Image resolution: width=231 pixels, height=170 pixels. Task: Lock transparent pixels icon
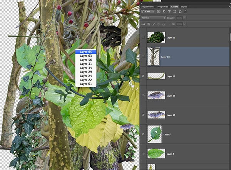click(x=149, y=24)
